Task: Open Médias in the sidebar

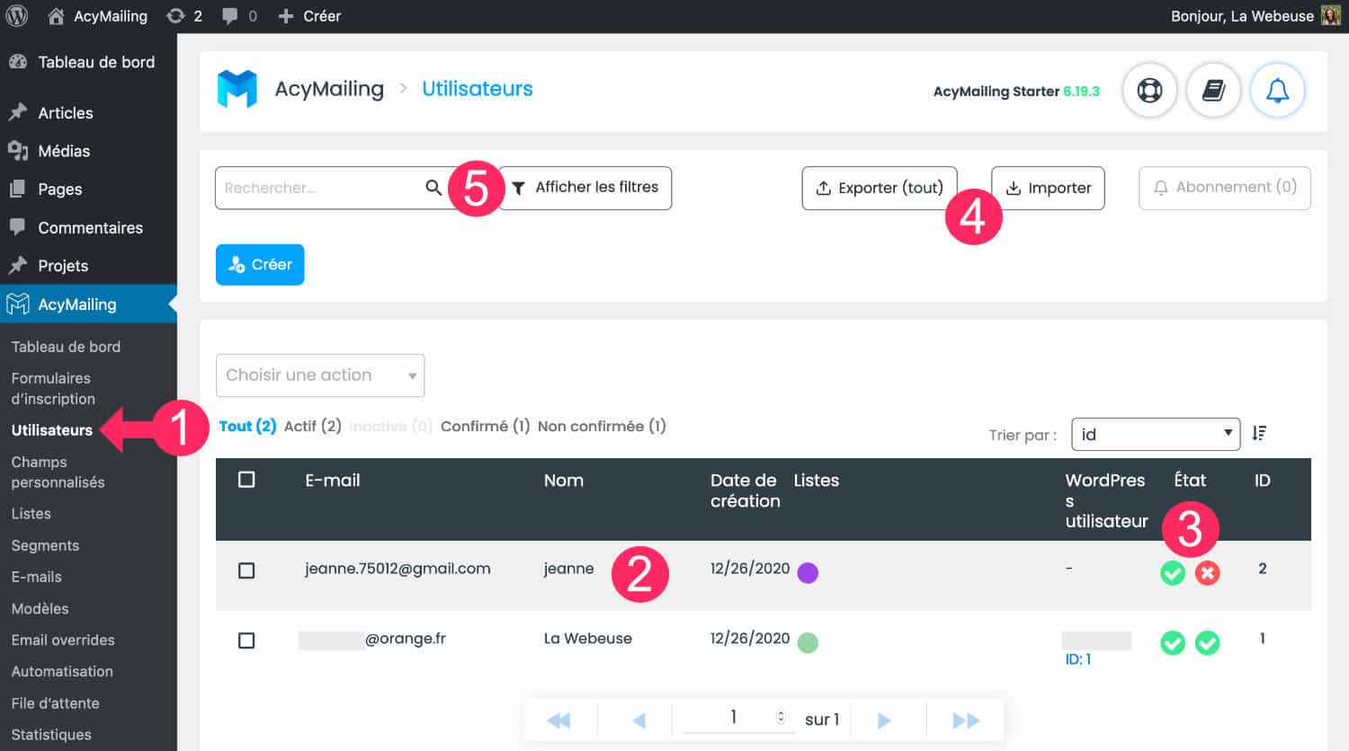Action: tap(88, 151)
